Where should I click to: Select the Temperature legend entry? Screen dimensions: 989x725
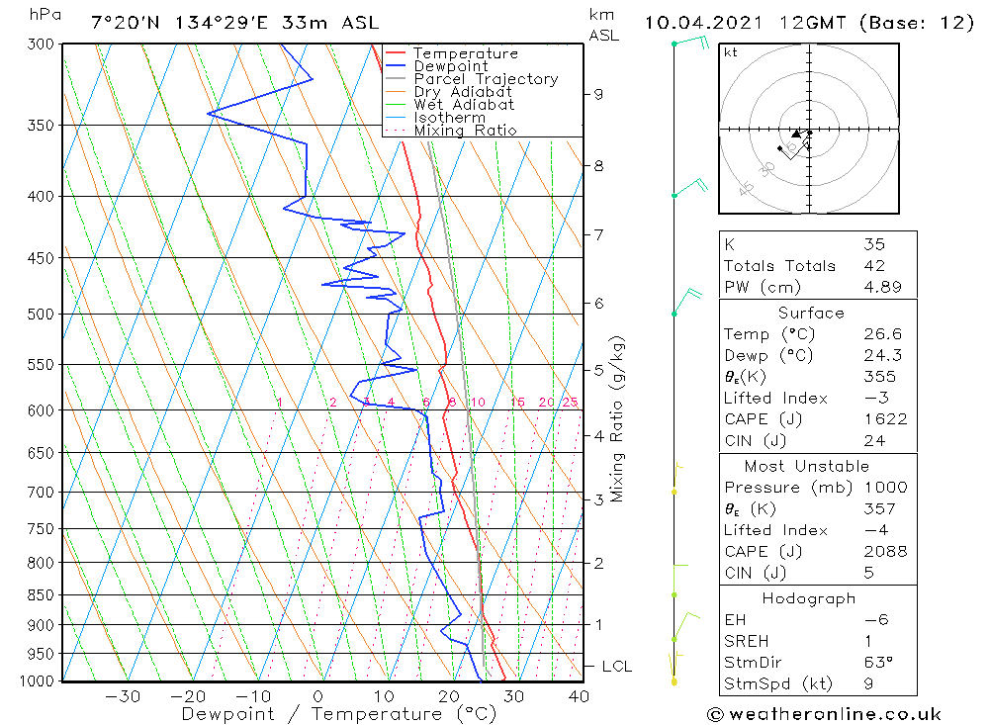point(466,53)
